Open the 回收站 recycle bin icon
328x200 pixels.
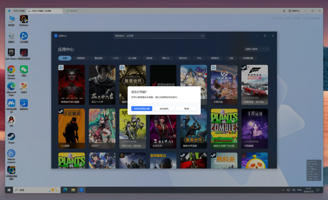pyautogui.click(x=11, y=38)
